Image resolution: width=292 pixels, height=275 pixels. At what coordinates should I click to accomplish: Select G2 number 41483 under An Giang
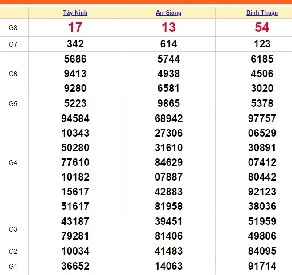point(168,251)
